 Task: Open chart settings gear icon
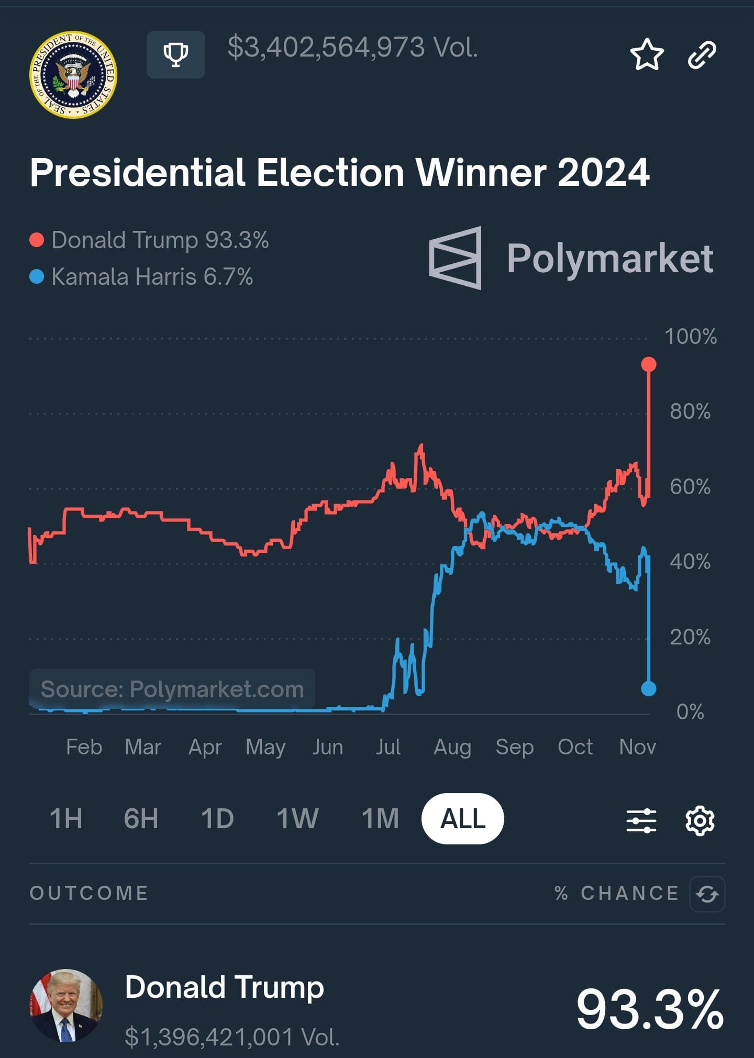coord(700,820)
